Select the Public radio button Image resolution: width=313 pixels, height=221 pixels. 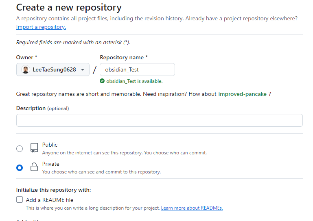(x=20, y=149)
